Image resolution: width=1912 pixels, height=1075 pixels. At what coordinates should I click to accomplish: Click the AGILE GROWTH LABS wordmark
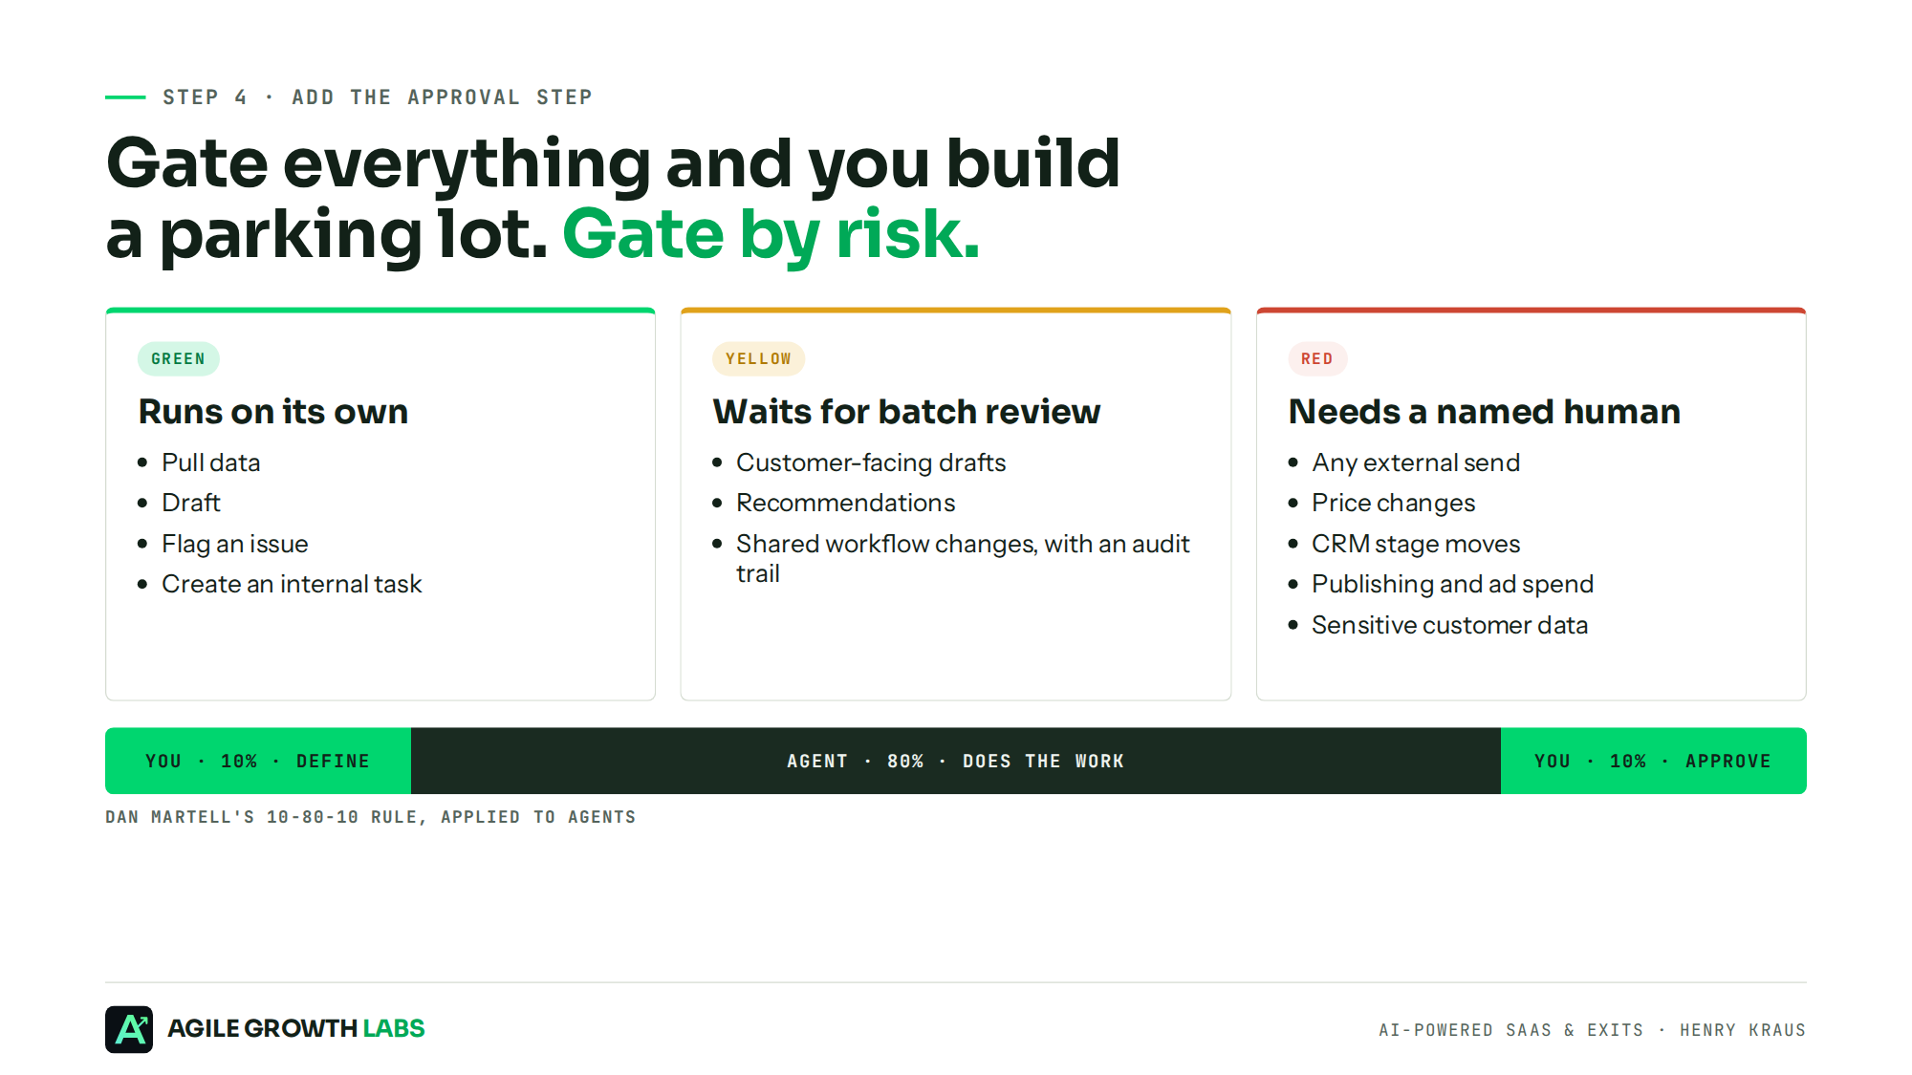(x=296, y=1028)
